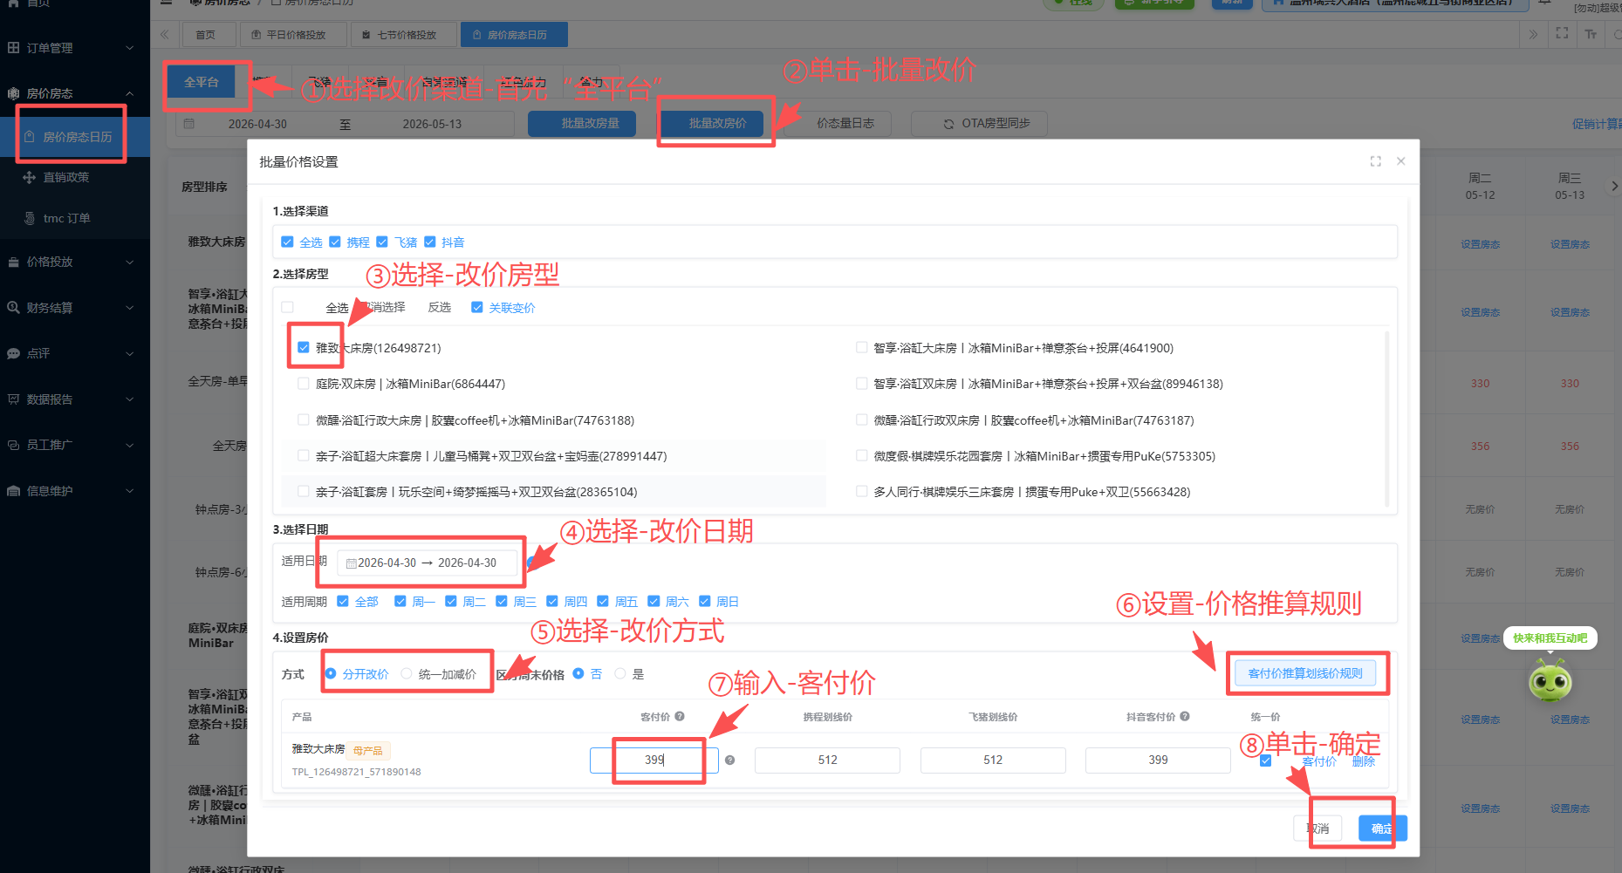Screen dimensions: 1622x873
Task: Expand the 订单管理 menu chevron
Action: [130, 48]
